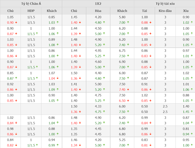Click the green up arrow beside 4.75
Screen dimensions: 195x148
pos(105,112)
